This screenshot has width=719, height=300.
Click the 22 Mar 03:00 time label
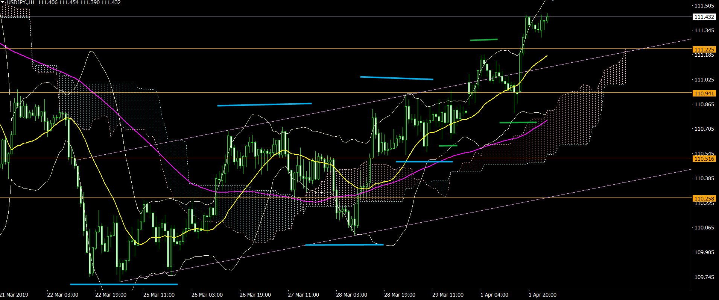point(62,295)
